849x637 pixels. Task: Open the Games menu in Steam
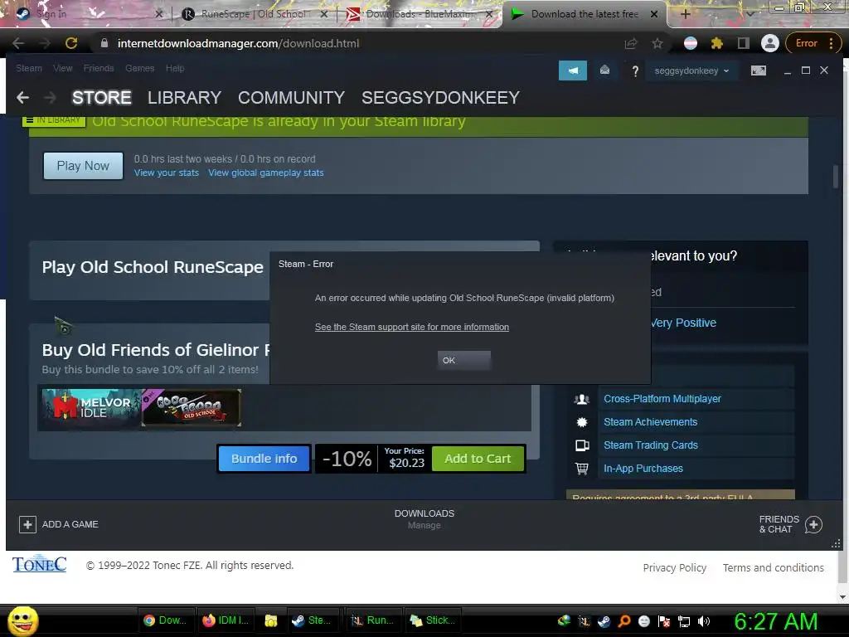(x=139, y=68)
